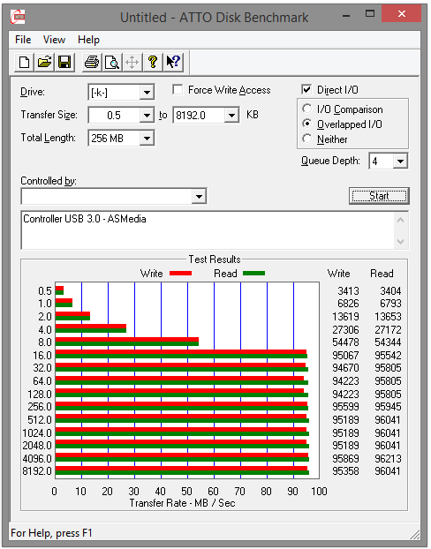Click the green Read legend swatch
The image size is (431, 549).
pyautogui.click(x=254, y=274)
